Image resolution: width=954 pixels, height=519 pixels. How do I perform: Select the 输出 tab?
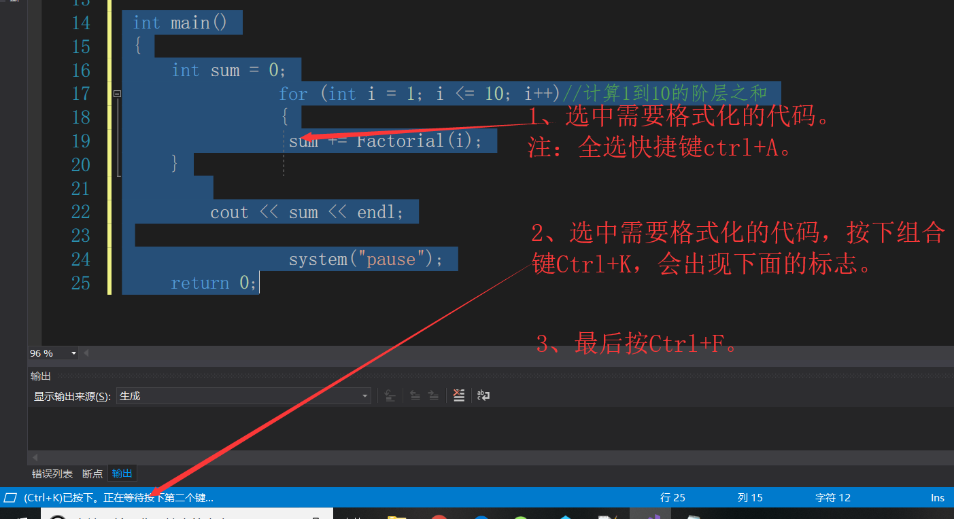click(122, 473)
